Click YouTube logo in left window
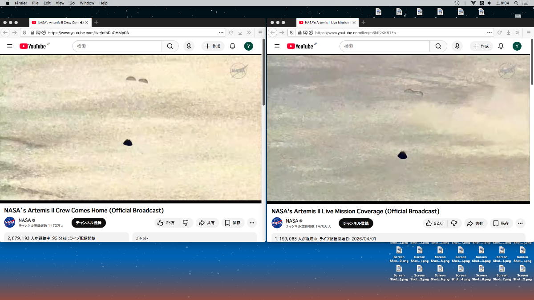Screen dimensions: 534x300 [x=34, y=46]
